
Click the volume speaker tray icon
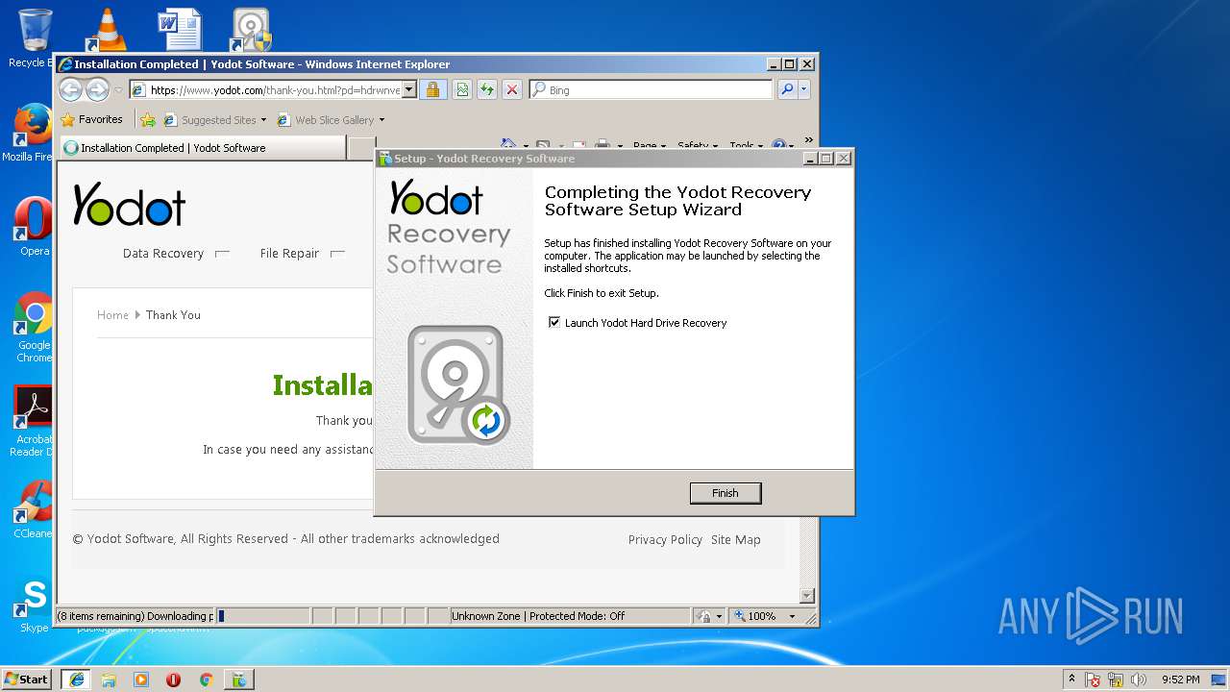1138,680
